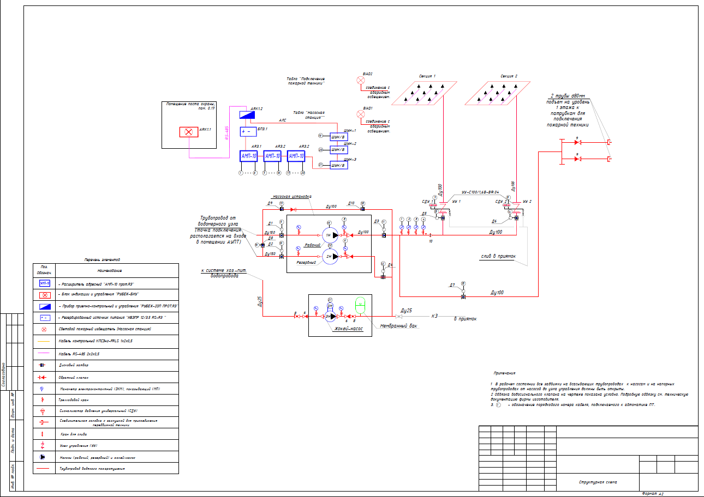Screen dimensions: 704x497
Task: Click the УУ 1 control unit symbol
Action: coord(444,208)
